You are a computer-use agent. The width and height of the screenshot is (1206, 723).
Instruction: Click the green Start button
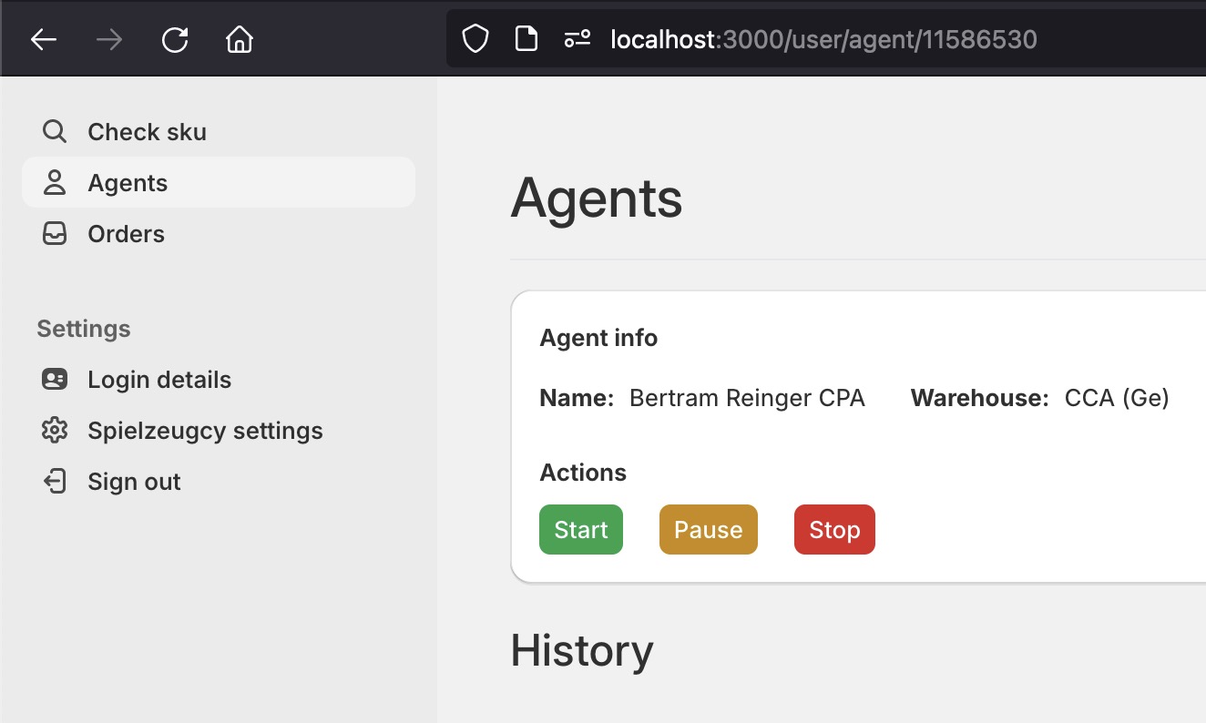pos(580,529)
